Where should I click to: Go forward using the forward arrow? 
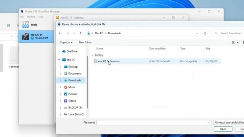pyautogui.click(x=68, y=33)
